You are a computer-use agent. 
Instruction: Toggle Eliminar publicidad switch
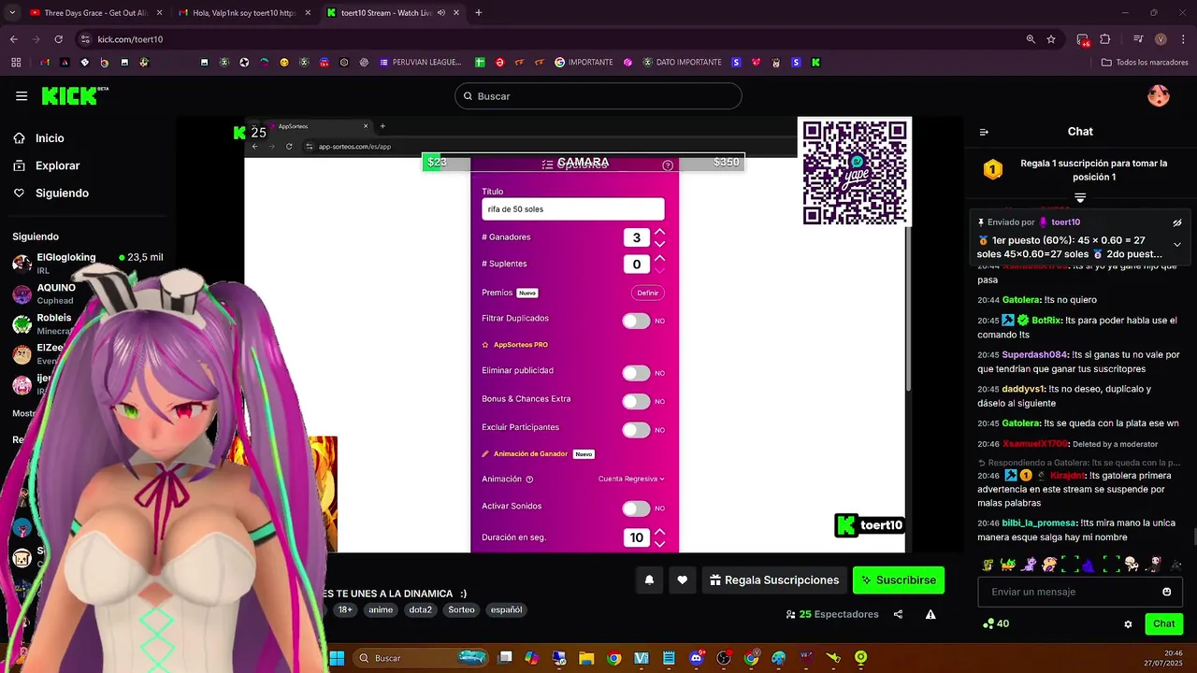(636, 373)
